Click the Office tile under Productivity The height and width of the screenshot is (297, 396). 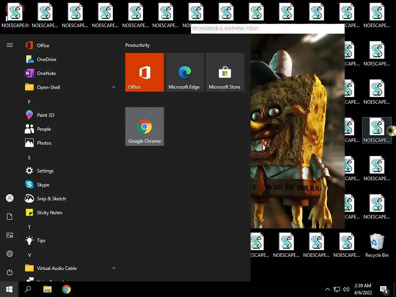click(x=145, y=72)
